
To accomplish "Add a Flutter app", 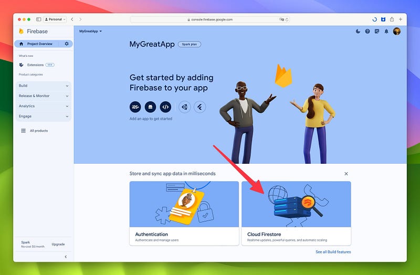I will 200,107.
